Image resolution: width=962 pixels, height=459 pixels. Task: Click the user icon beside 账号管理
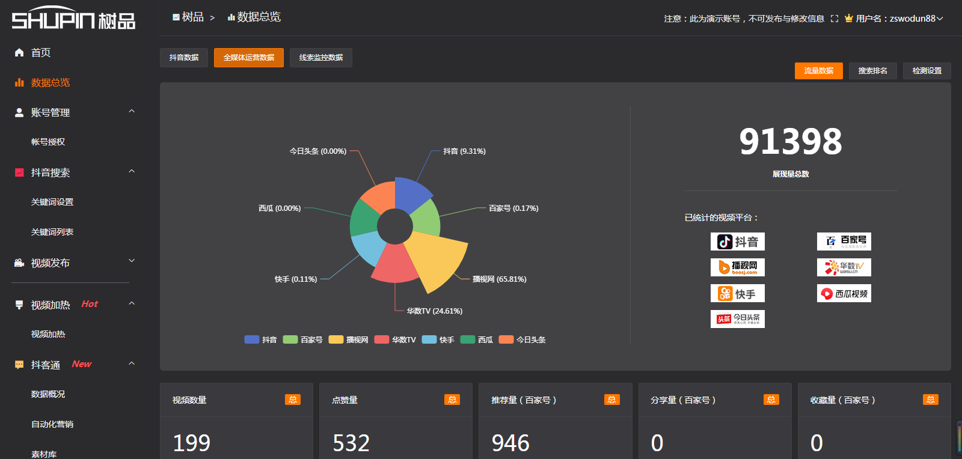click(19, 112)
